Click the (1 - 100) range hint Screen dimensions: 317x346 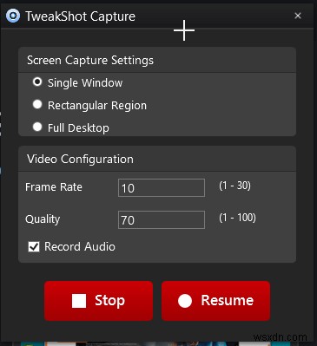(x=237, y=218)
